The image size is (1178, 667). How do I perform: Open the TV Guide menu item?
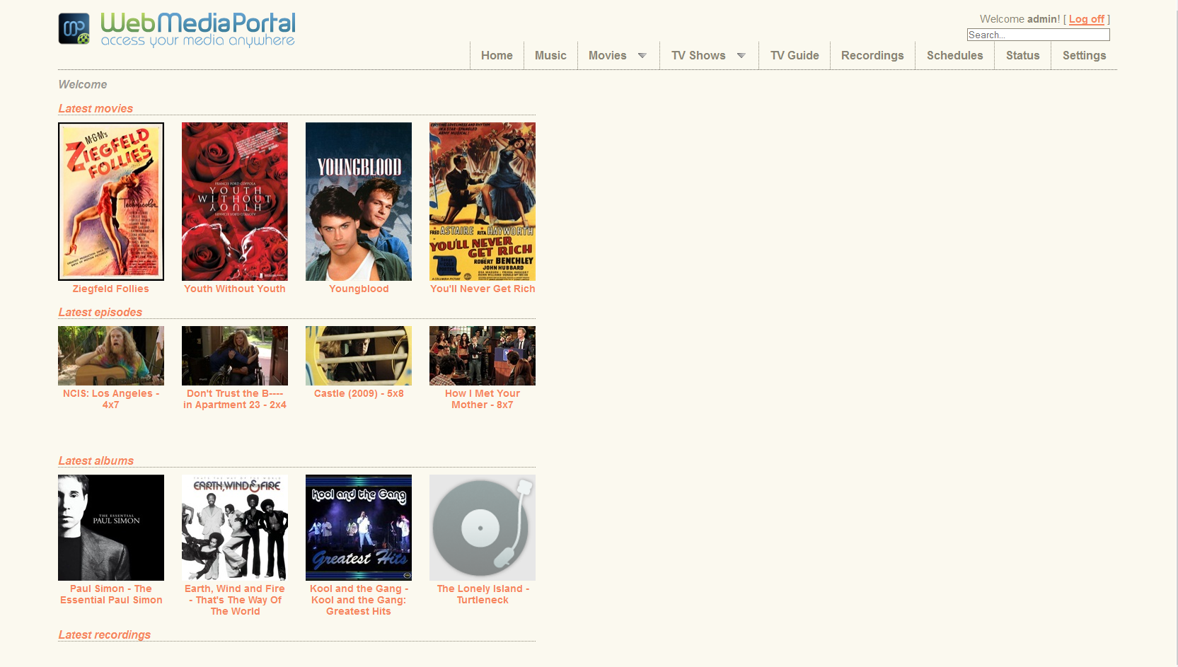point(795,55)
